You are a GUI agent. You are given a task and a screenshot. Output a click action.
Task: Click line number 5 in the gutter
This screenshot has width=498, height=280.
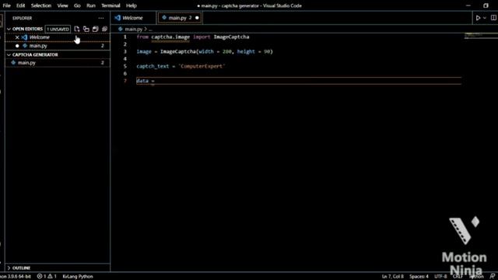(124, 66)
